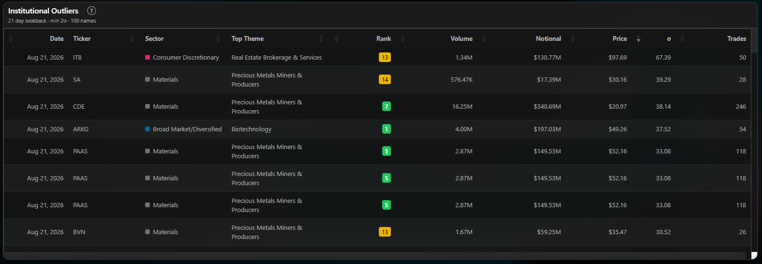Click the $49.26 price cell
762x264 pixels.
pyautogui.click(x=617, y=129)
